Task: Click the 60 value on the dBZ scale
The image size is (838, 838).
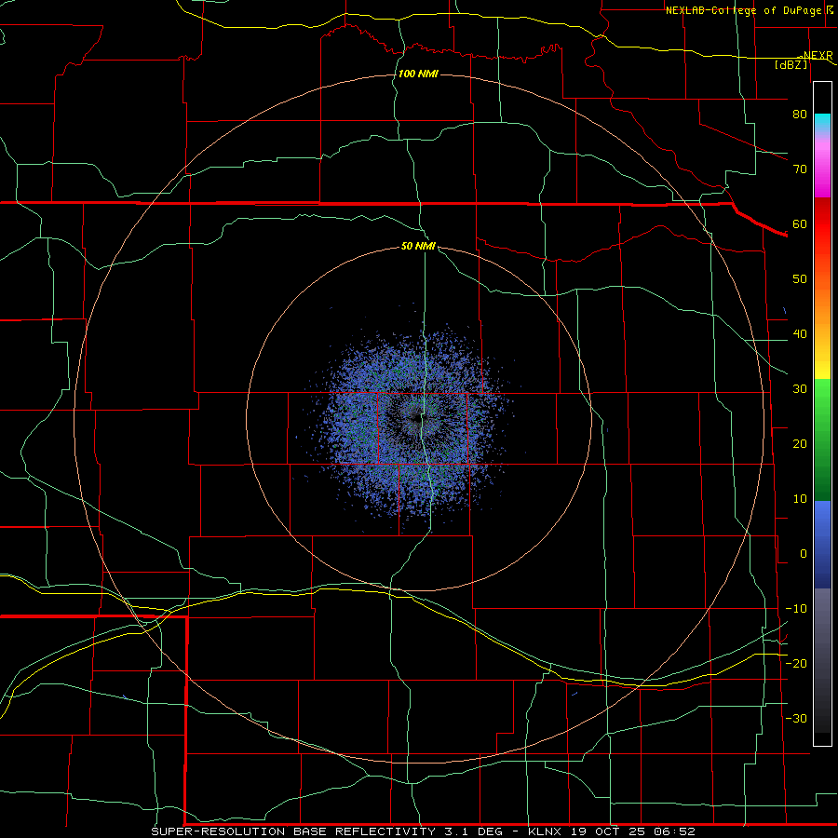Action: point(800,223)
